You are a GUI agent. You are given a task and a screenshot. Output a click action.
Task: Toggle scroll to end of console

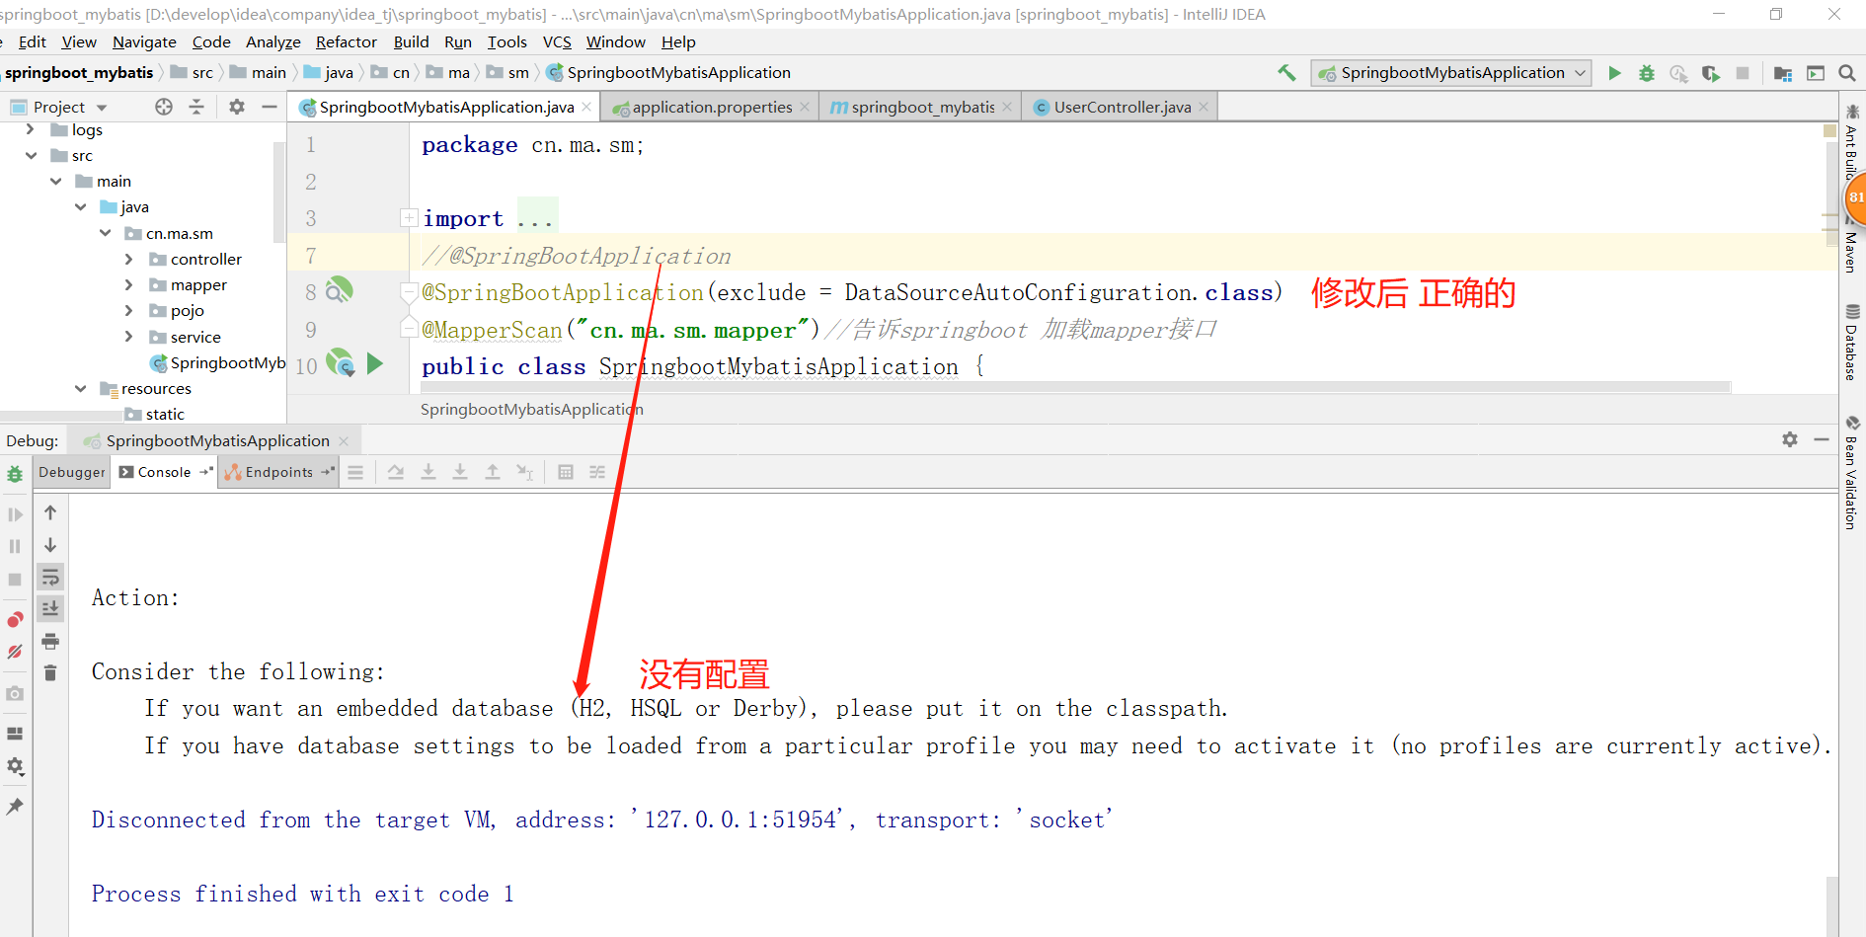click(x=50, y=608)
